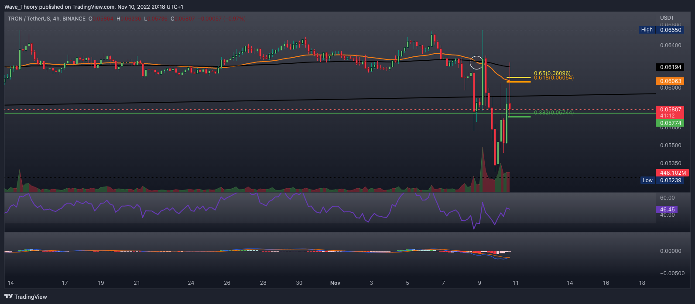
Task: Select the black 0.06194 price tag
Action: (x=671, y=67)
